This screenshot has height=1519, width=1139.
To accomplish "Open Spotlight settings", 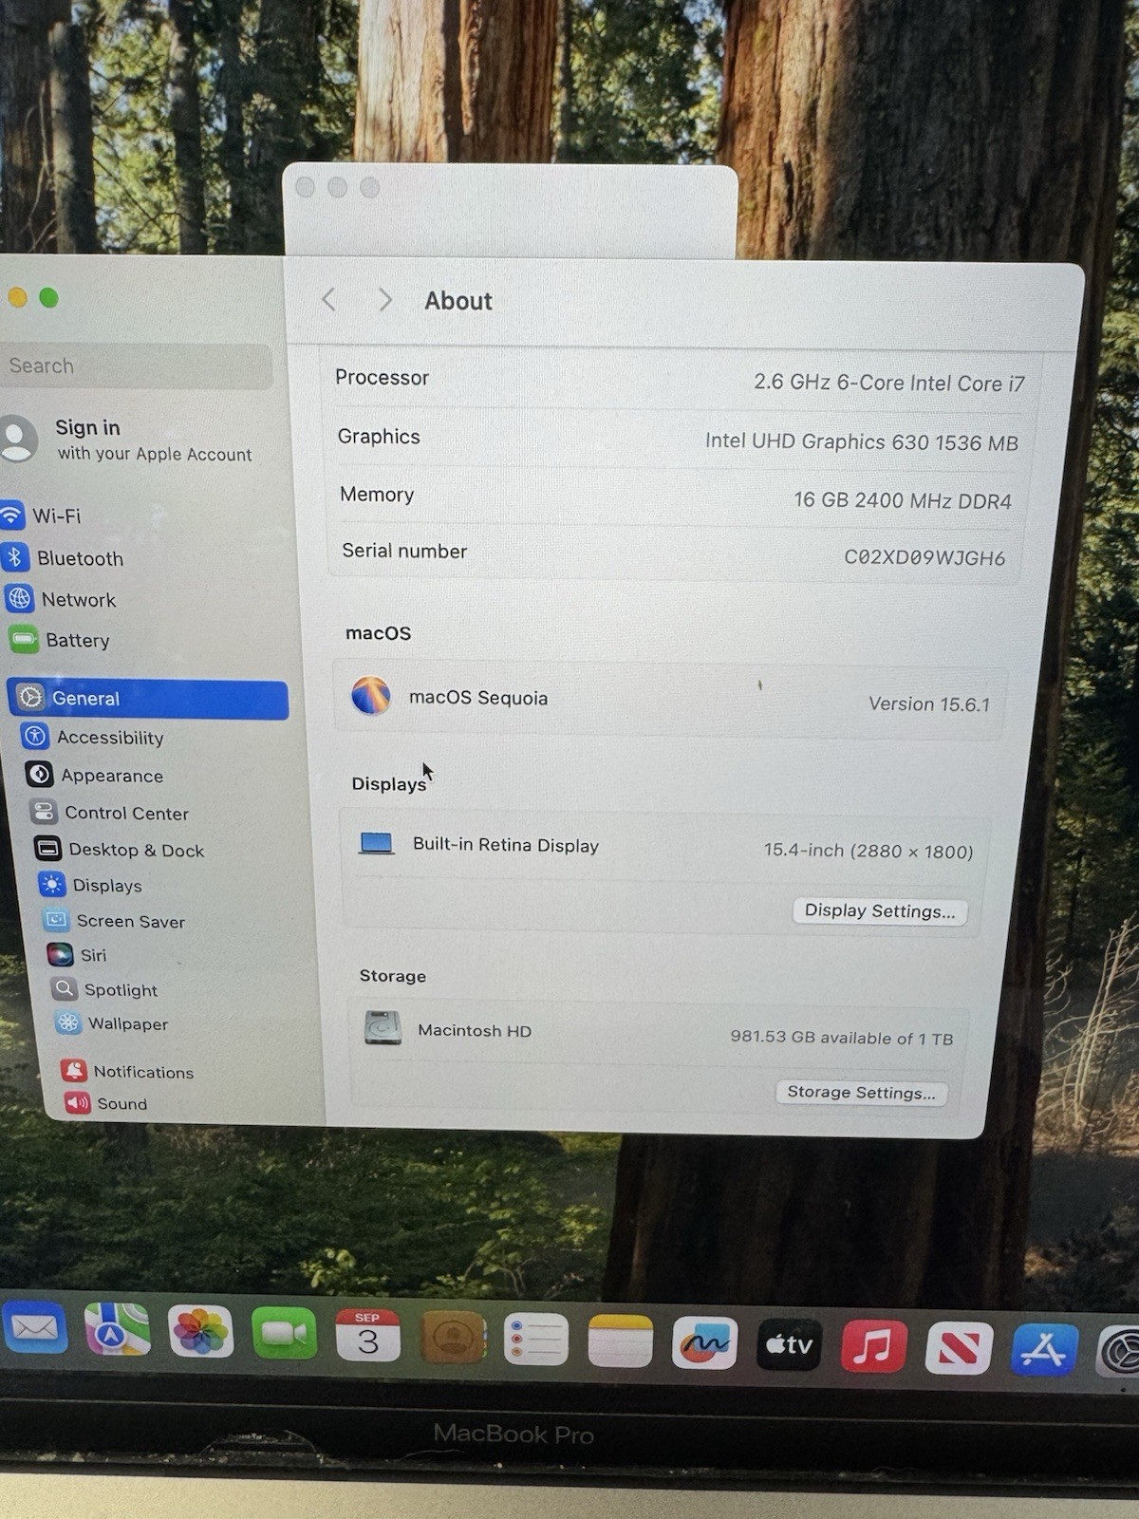I will point(104,989).
